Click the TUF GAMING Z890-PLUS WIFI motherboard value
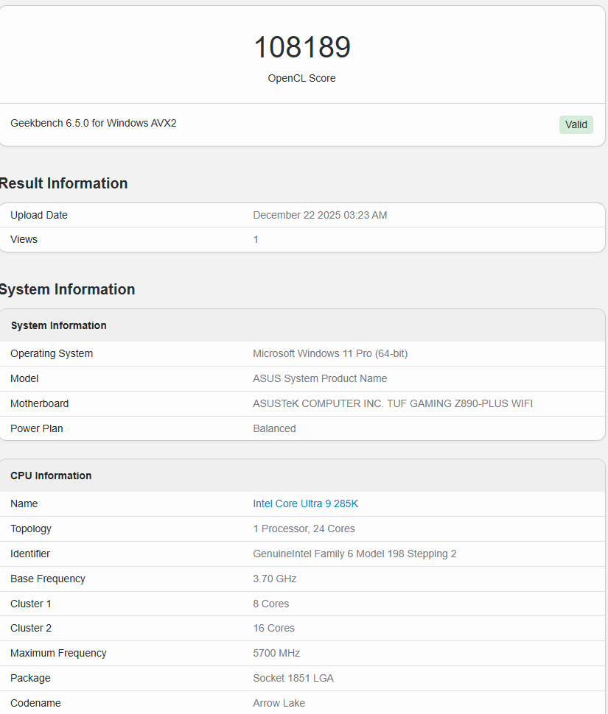This screenshot has height=714, width=608. [393, 403]
